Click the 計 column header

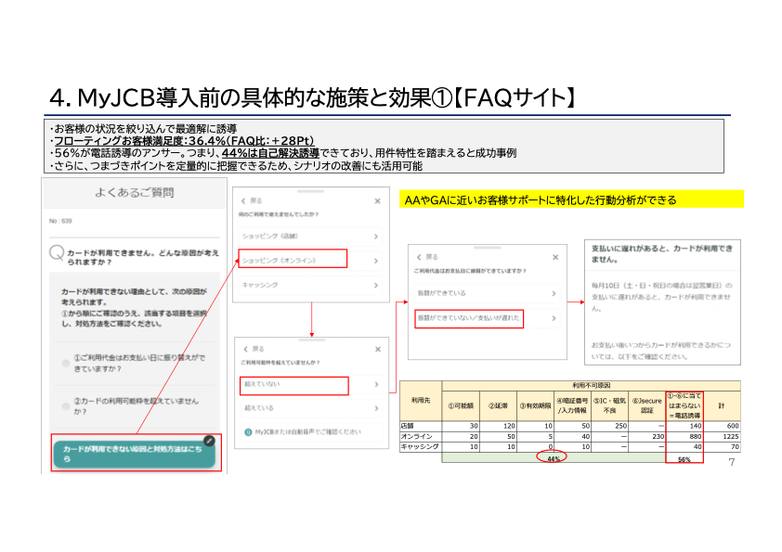[722, 405]
